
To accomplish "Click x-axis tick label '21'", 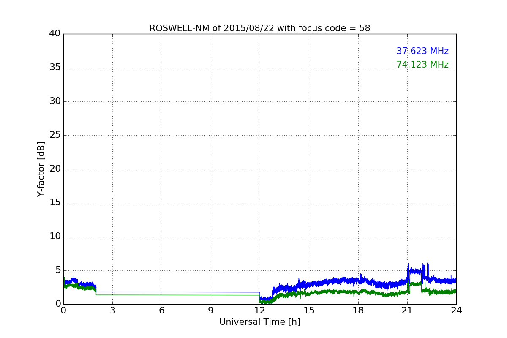I will pos(407,310).
